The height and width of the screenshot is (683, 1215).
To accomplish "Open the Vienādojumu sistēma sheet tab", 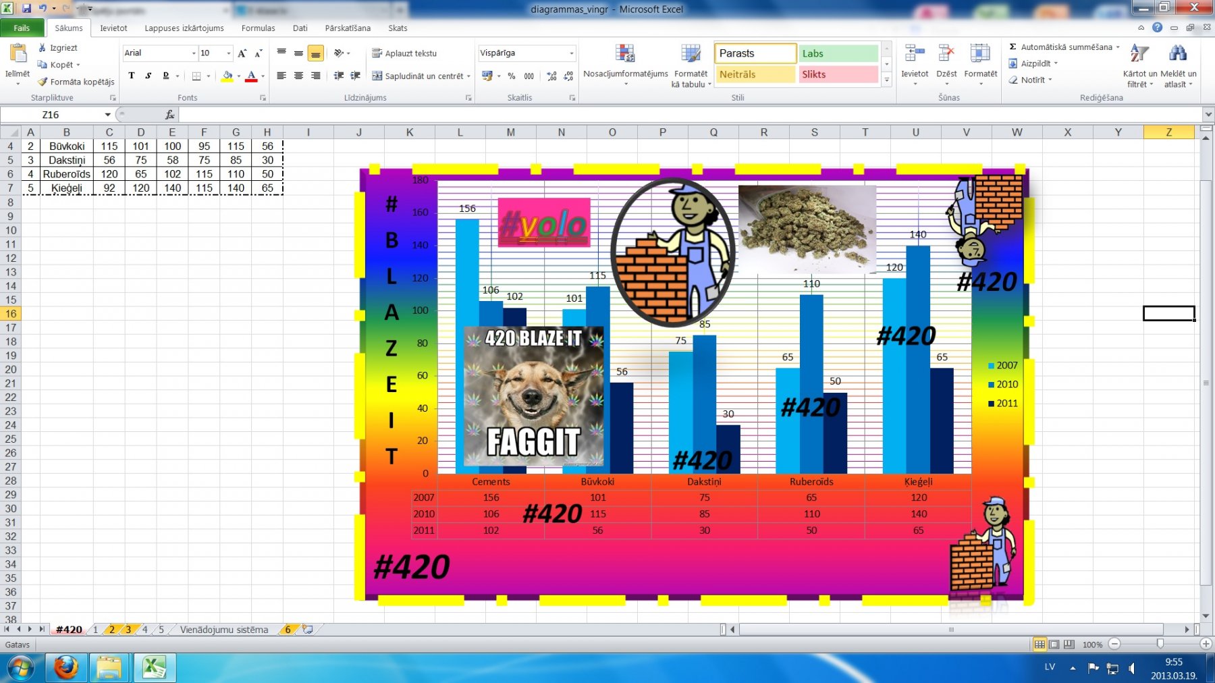I will pos(224,630).
